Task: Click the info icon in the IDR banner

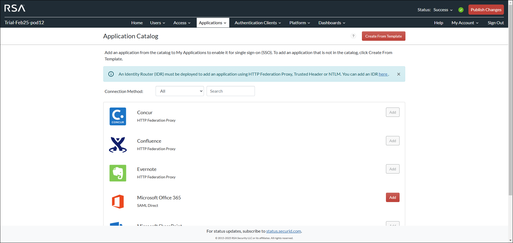Action: click(x=111, y=74)
